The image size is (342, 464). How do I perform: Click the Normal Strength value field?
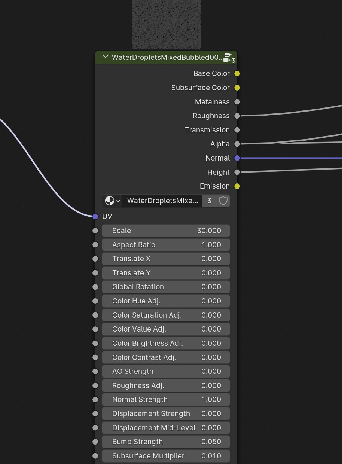point(166,400)
